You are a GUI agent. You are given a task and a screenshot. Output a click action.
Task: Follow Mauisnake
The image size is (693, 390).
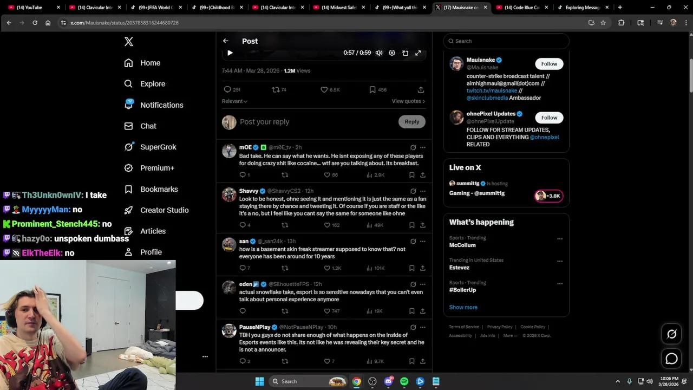coord(549,64)
